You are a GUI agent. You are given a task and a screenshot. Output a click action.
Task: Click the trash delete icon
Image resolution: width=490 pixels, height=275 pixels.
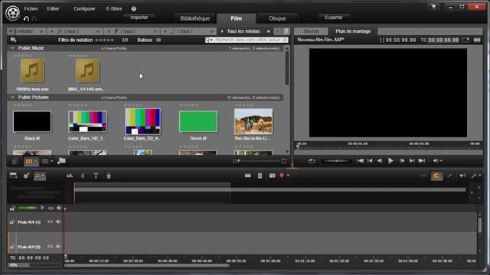[260, 176]
